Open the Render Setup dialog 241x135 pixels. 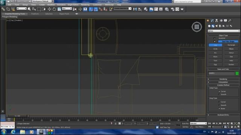[x=172, y=9]
